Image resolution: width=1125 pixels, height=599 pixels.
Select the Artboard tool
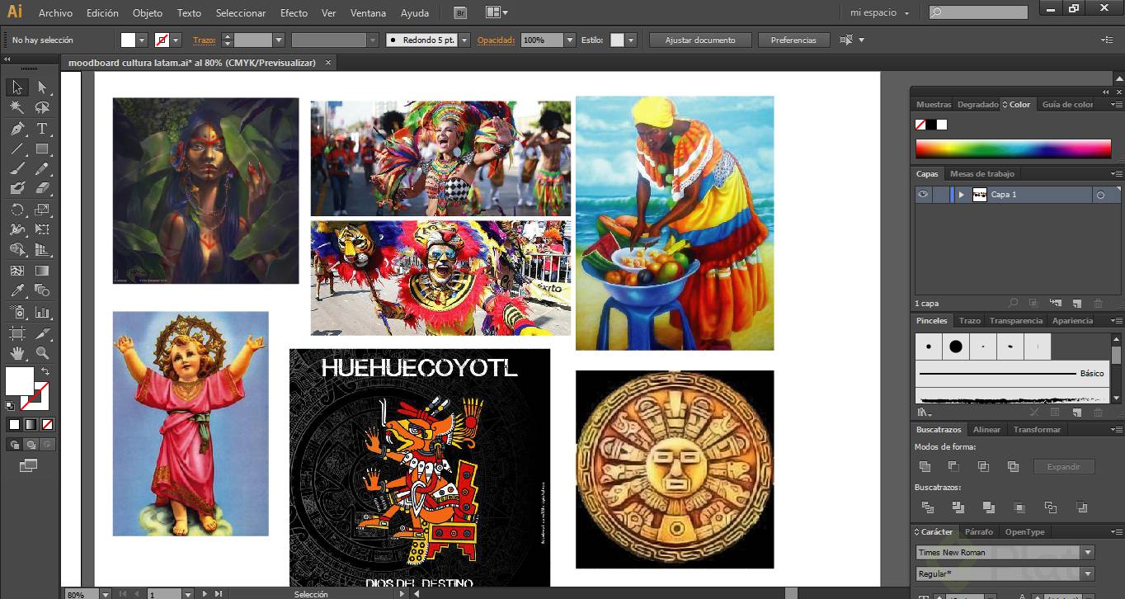pyautogui.click(x=16, y=333)
